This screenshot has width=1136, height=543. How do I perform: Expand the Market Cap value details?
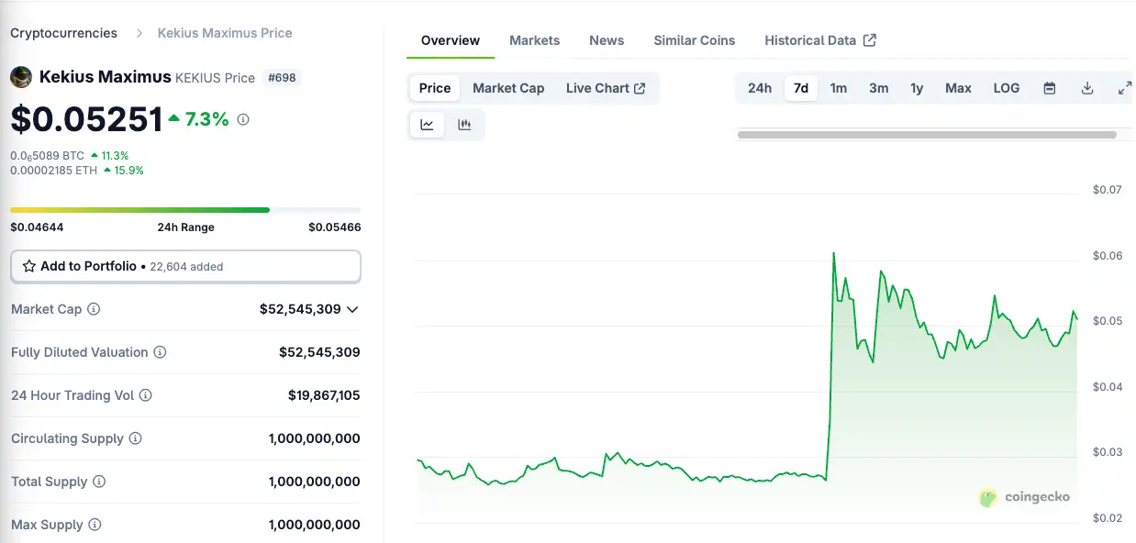(x=351, y=309)
